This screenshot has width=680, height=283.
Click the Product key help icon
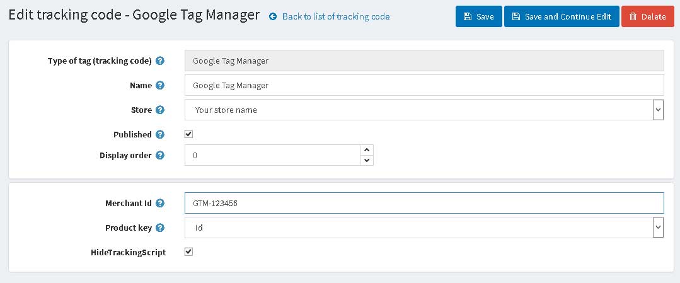[x=160, y=228]
